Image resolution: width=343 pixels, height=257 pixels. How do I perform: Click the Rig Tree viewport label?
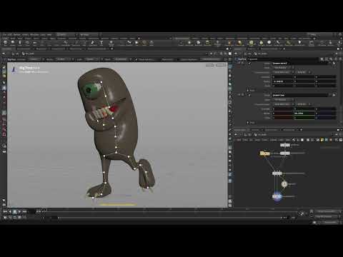click(x=29, y=68)
